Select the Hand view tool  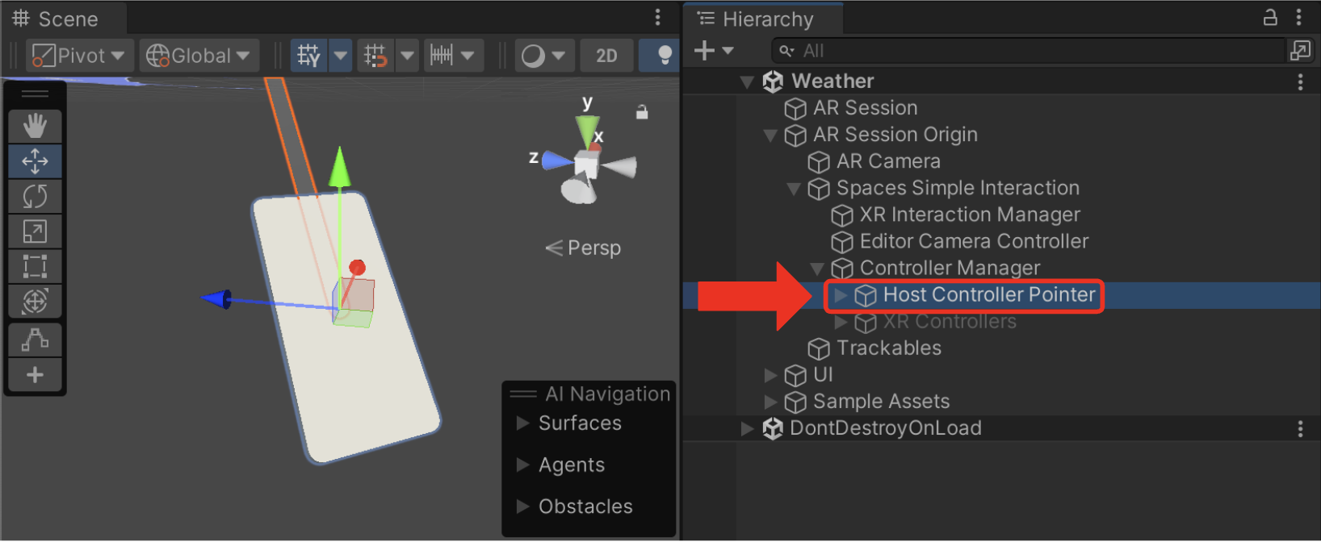[x=35, y=127]
